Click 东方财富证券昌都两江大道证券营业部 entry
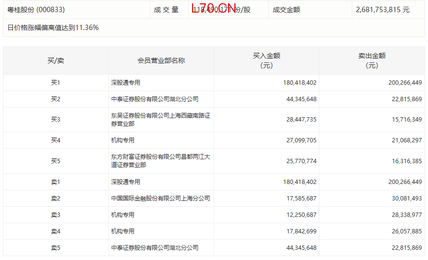The image size is (428, 260). click(x=160, y=161)
